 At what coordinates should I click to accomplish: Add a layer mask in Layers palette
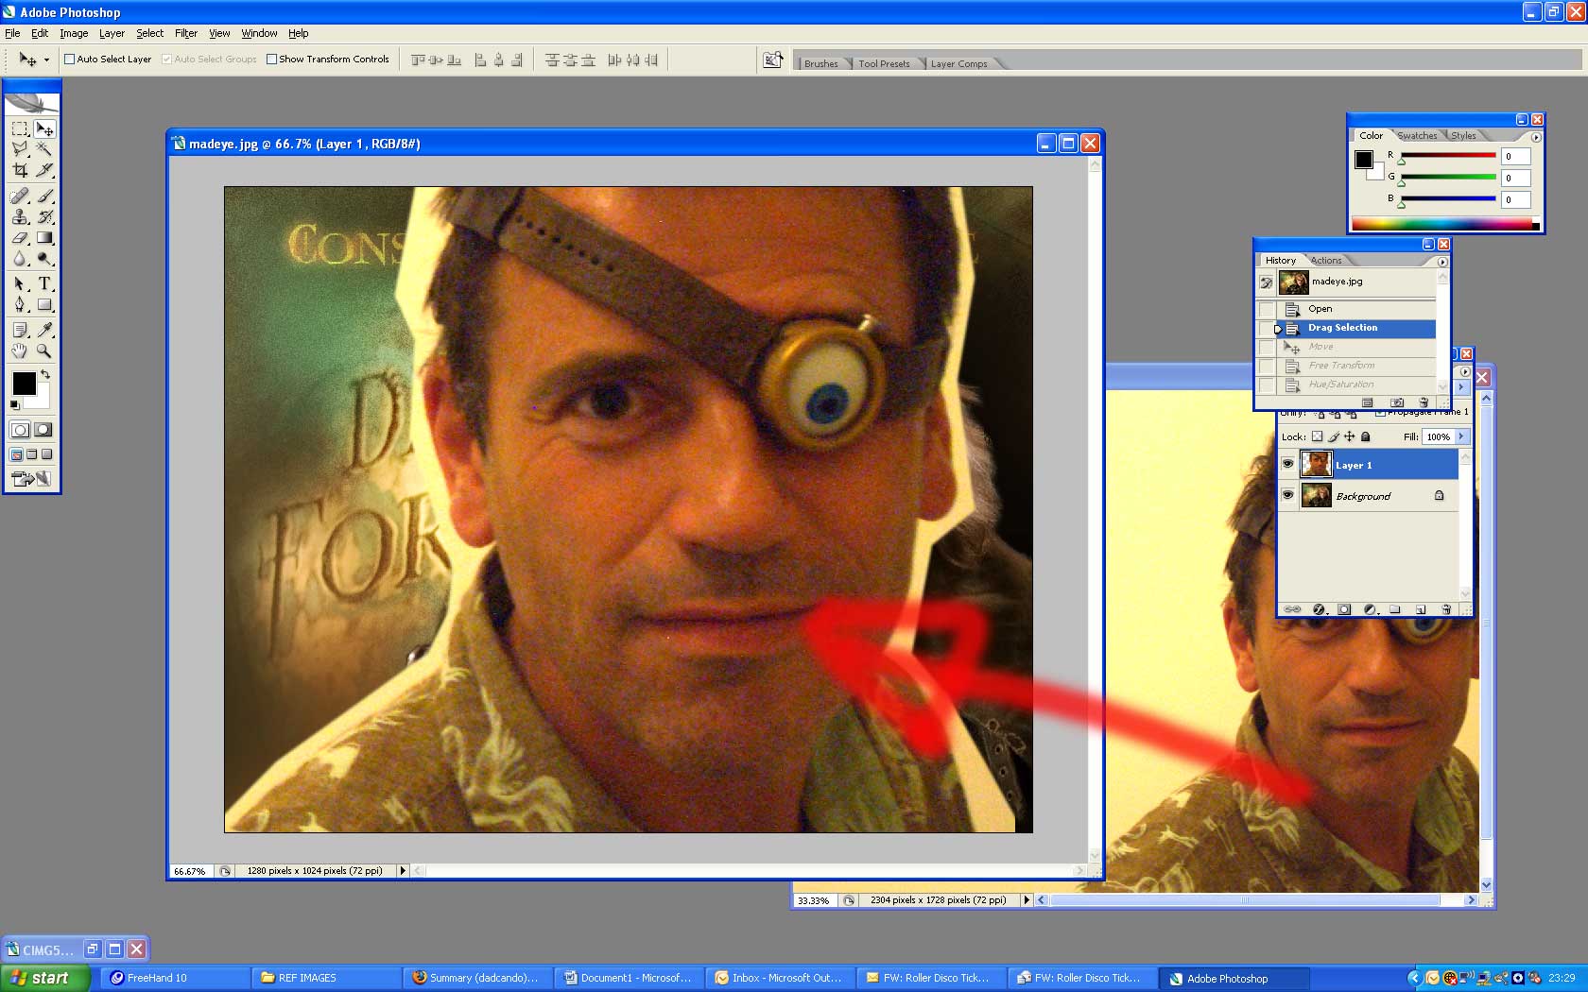[x=1344, y=609]
